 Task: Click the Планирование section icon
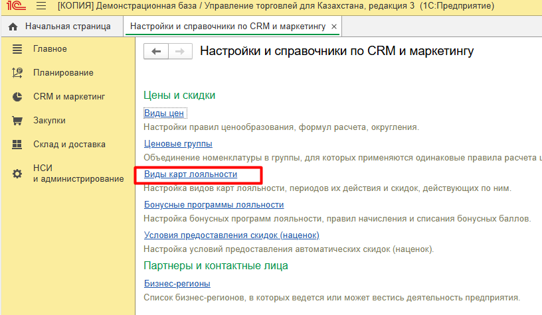[x=18, y=73]
